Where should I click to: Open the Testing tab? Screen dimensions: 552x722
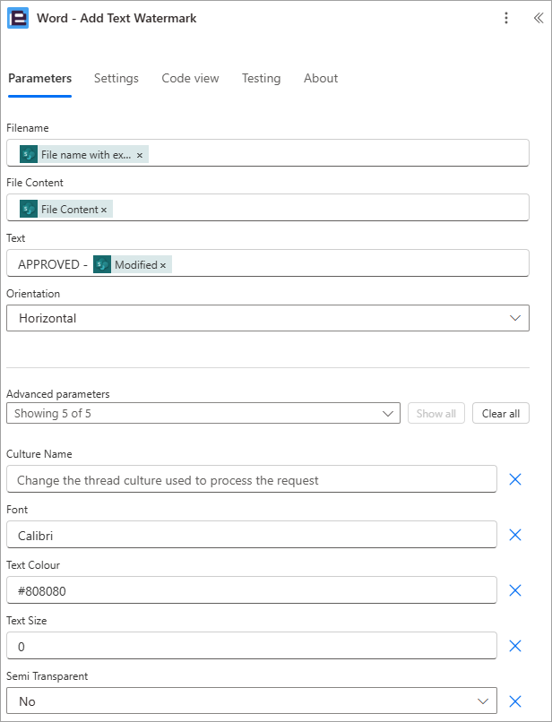[262, 78]
